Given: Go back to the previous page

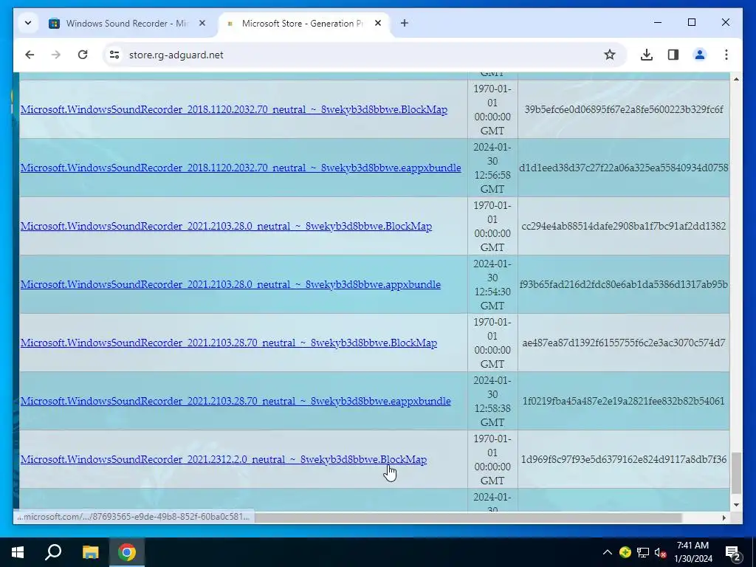Looking at the screenshot, I should point(30,55).
